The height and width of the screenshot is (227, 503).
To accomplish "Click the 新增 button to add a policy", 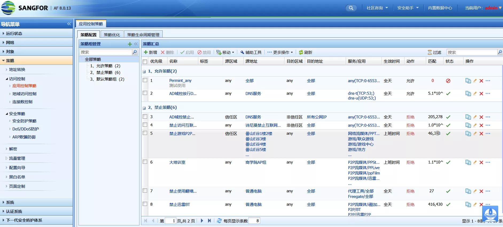I will click(150, 53).
